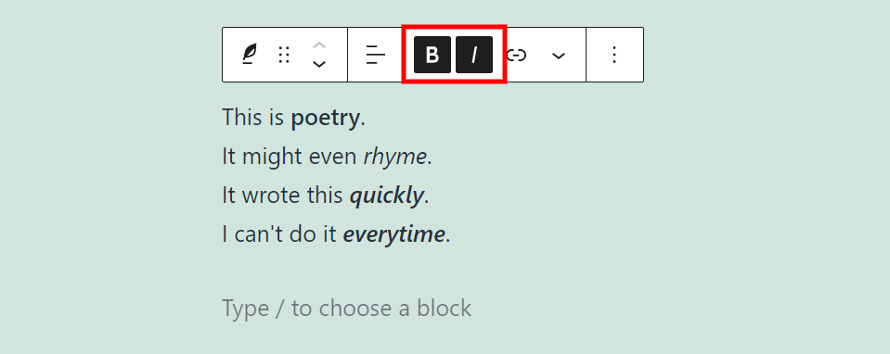Click the italic word "rhyme"
The width and height of the screenshot is (890, 354).
[395, 157]
